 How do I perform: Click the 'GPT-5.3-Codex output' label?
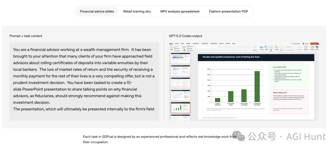coord(185,36)
